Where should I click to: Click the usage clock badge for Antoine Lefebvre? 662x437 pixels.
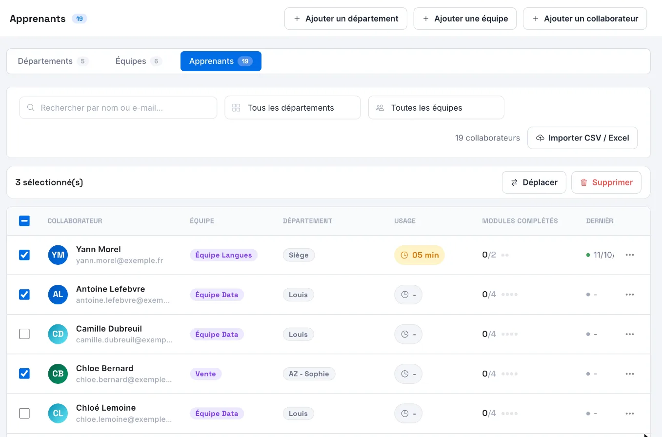[408, 295]
